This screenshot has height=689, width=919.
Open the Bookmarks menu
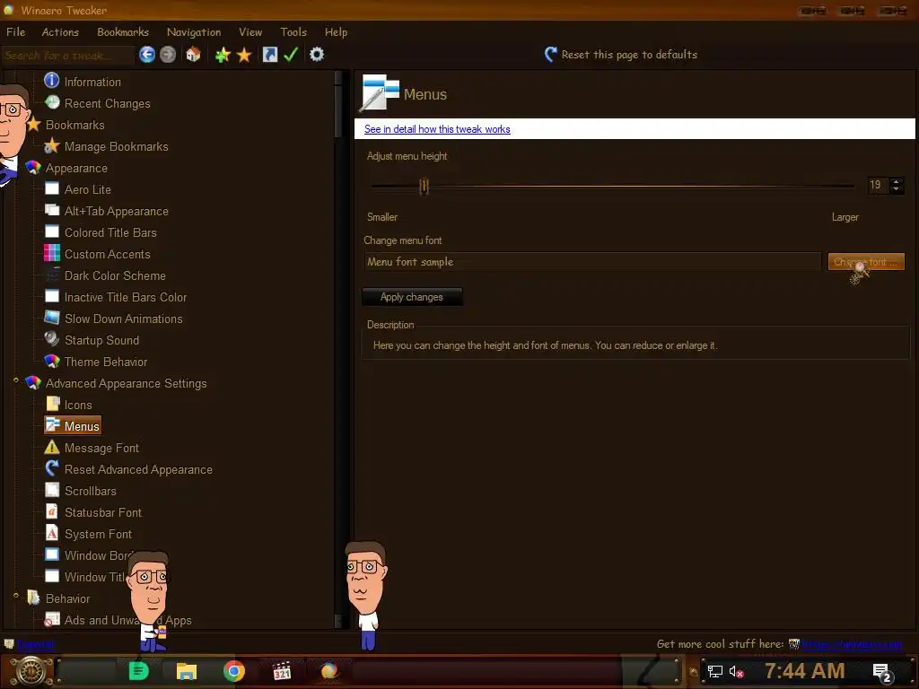point(122,32)
